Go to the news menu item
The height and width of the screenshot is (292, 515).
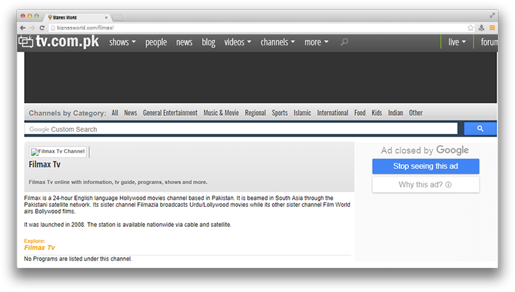[x=184, y=43]
